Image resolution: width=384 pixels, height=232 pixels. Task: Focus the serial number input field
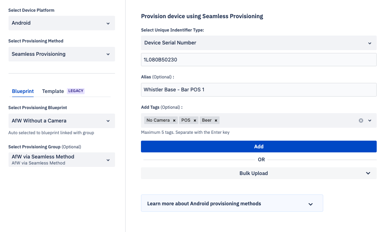(x=258, y=60)
